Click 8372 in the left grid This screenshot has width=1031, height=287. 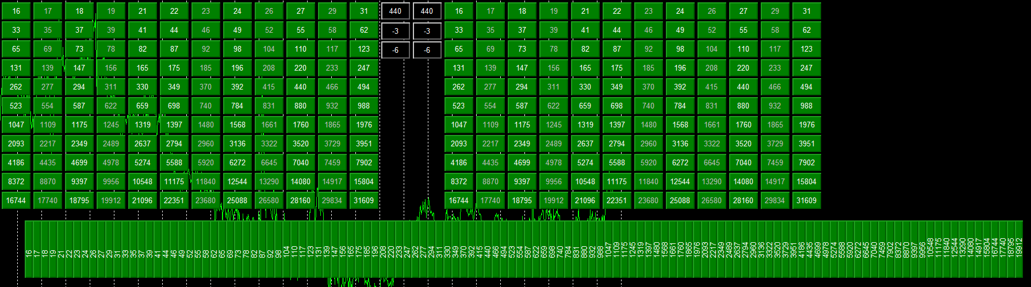(x=16, y=181)
